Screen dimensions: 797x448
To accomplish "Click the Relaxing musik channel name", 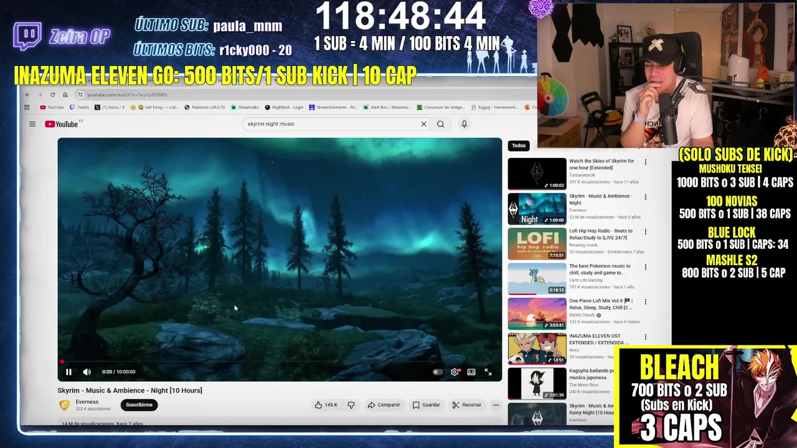I will pyautogui.click(x=583, y=245).
